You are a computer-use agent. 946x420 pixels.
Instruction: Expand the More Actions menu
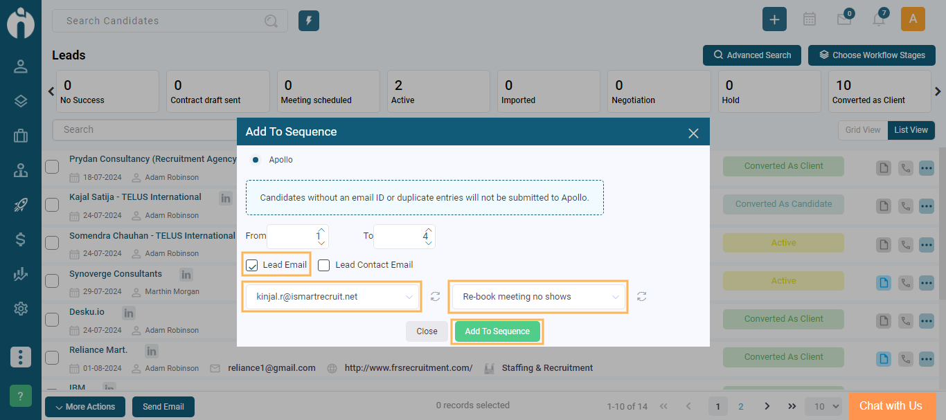(x=85, y=407)
